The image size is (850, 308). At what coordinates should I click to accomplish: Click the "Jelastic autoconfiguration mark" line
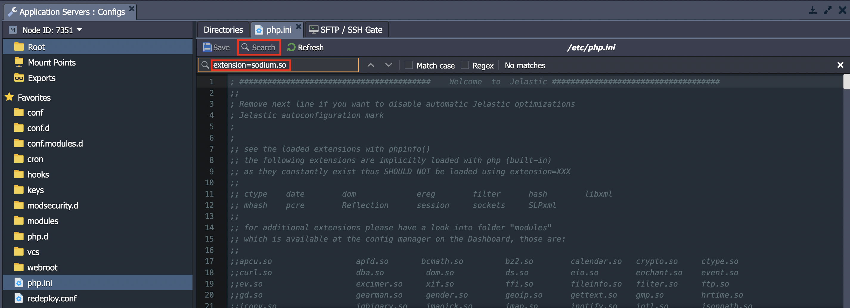(307, 115)
